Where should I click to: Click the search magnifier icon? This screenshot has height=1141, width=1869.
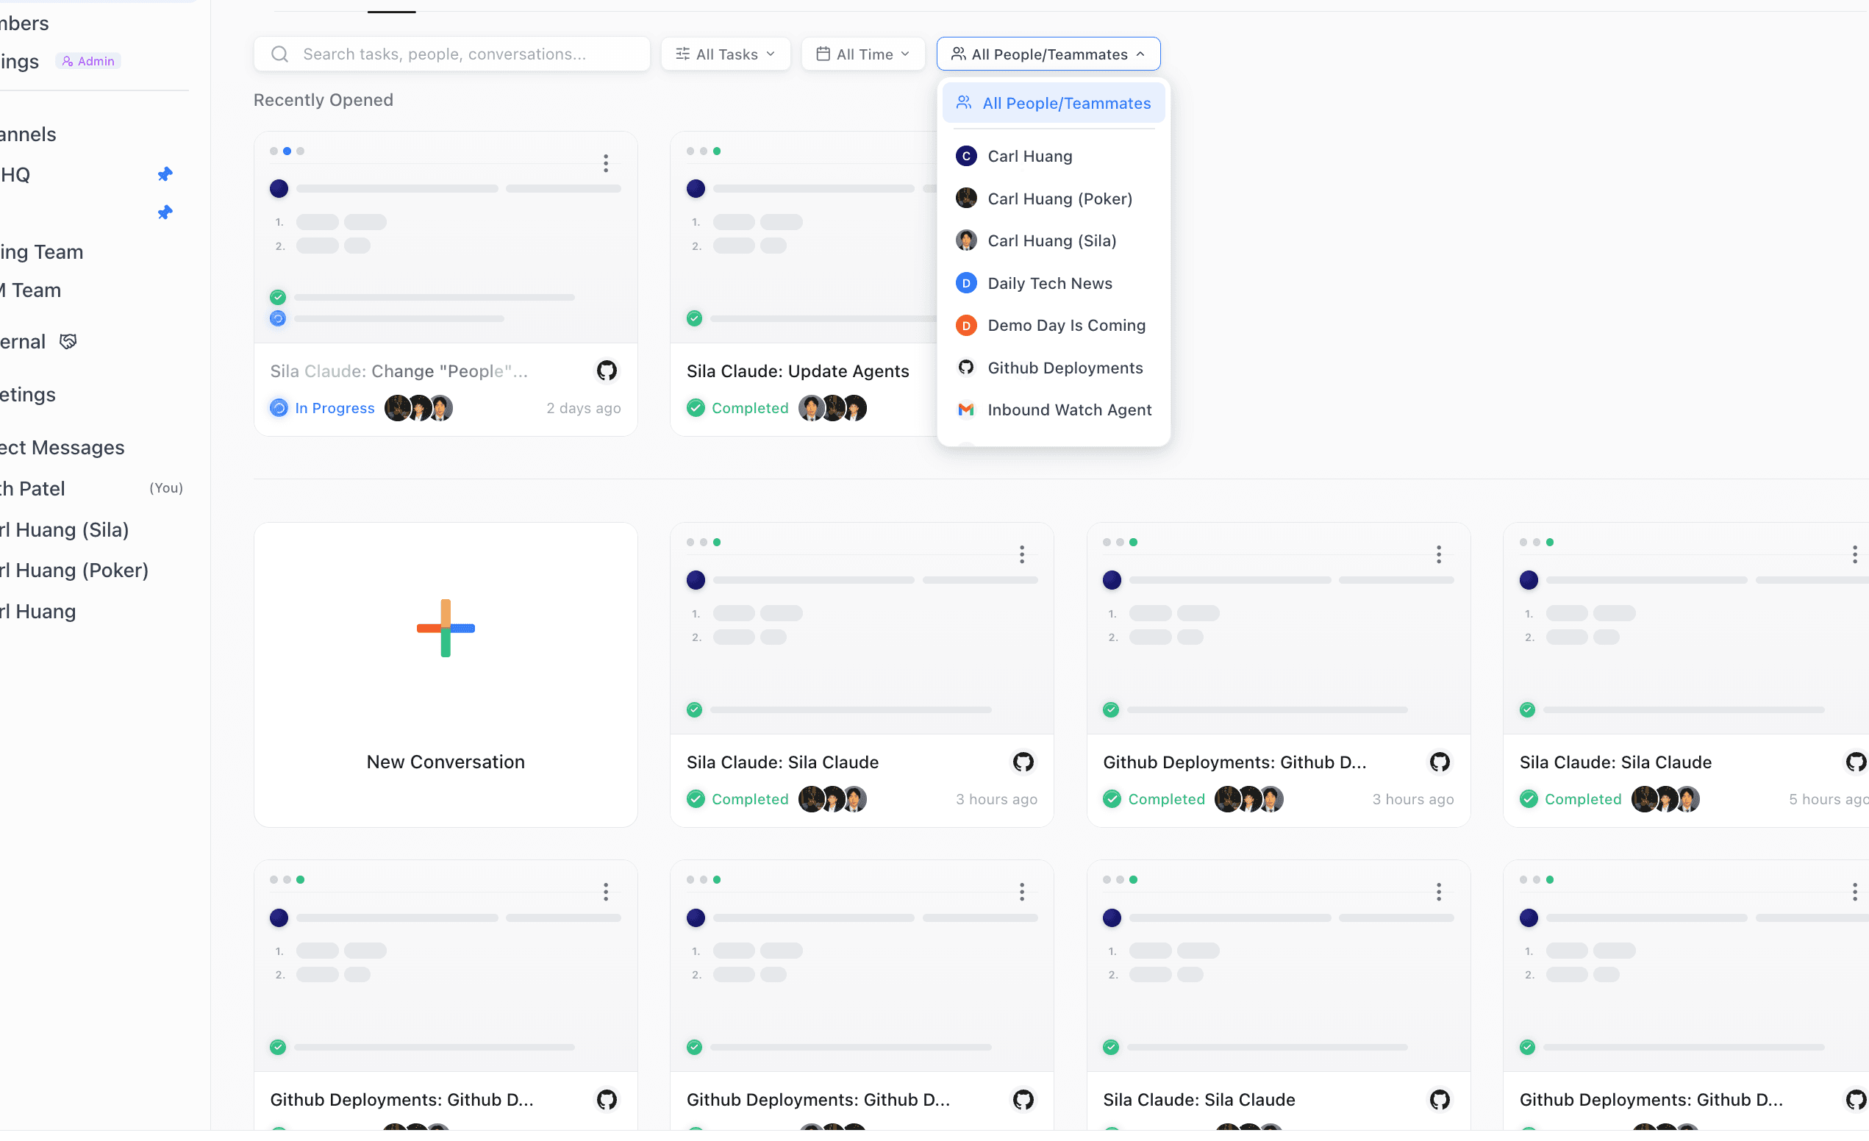pos(280,54)
